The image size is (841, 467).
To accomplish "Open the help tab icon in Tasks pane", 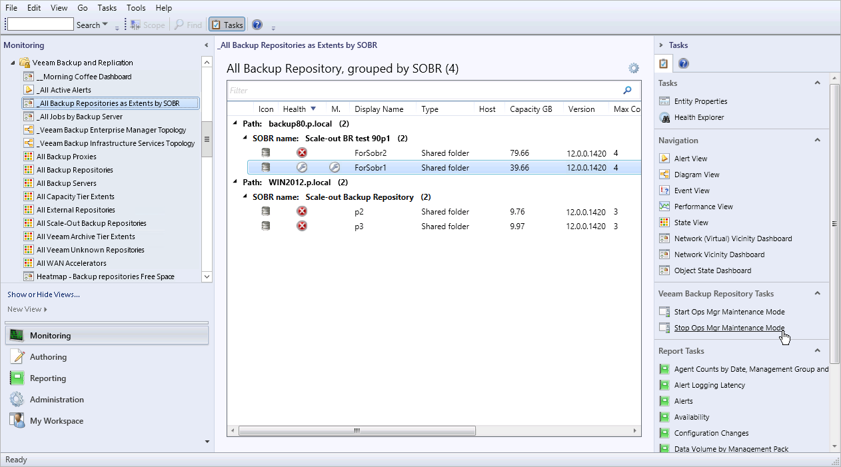I will (683, 64).
